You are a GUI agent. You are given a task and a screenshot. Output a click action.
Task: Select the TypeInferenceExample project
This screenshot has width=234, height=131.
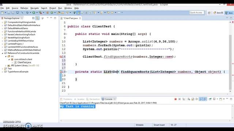(x=18, y=72)
